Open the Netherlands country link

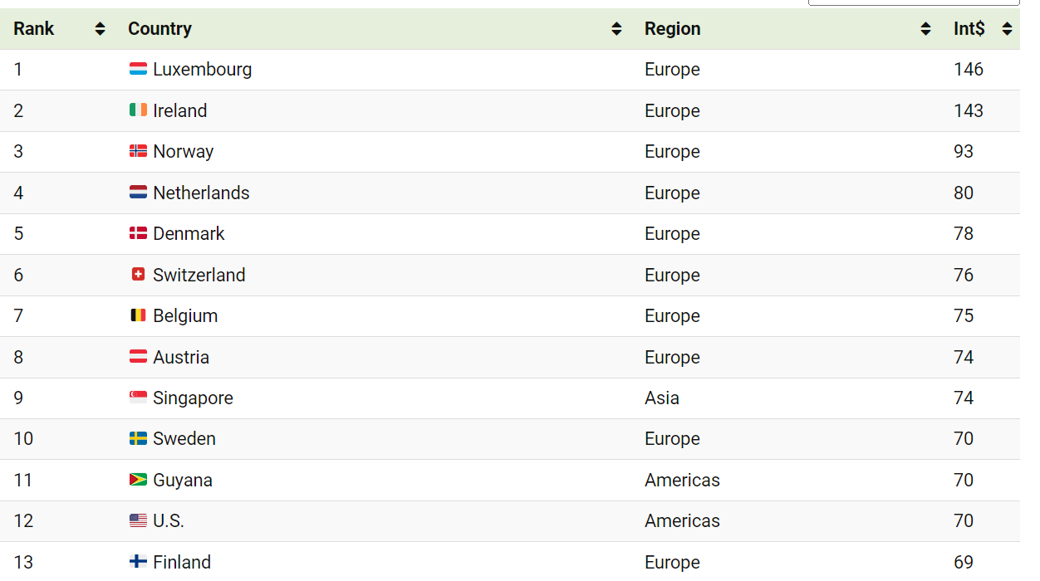[201, 193]
